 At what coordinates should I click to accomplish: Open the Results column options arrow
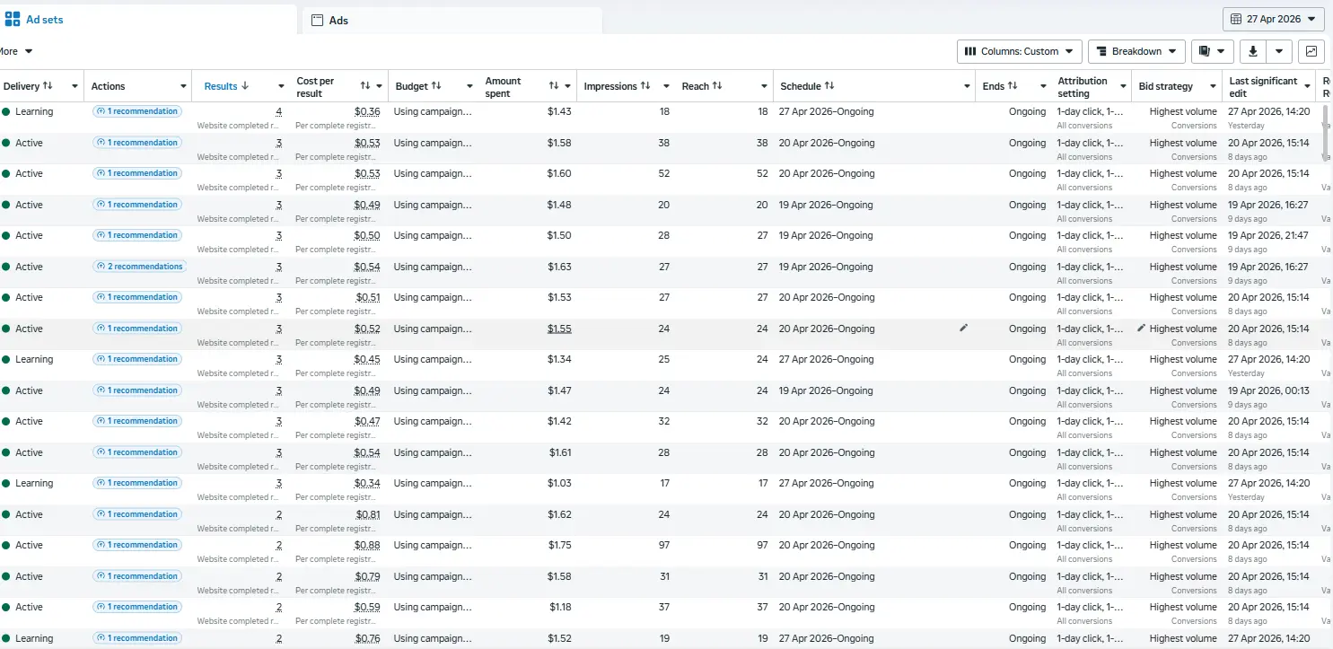(x=281, y=86)
